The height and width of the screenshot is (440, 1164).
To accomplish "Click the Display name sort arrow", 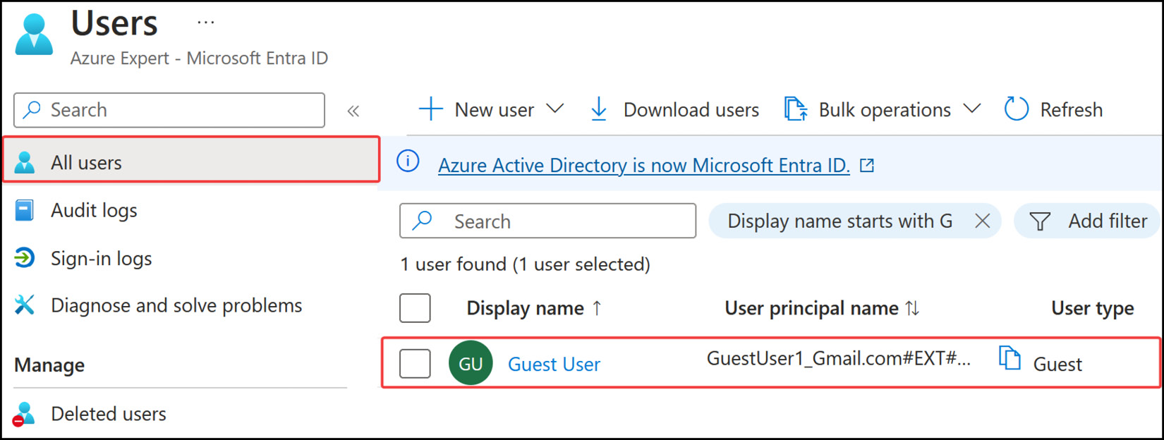I will coord(597,308).
